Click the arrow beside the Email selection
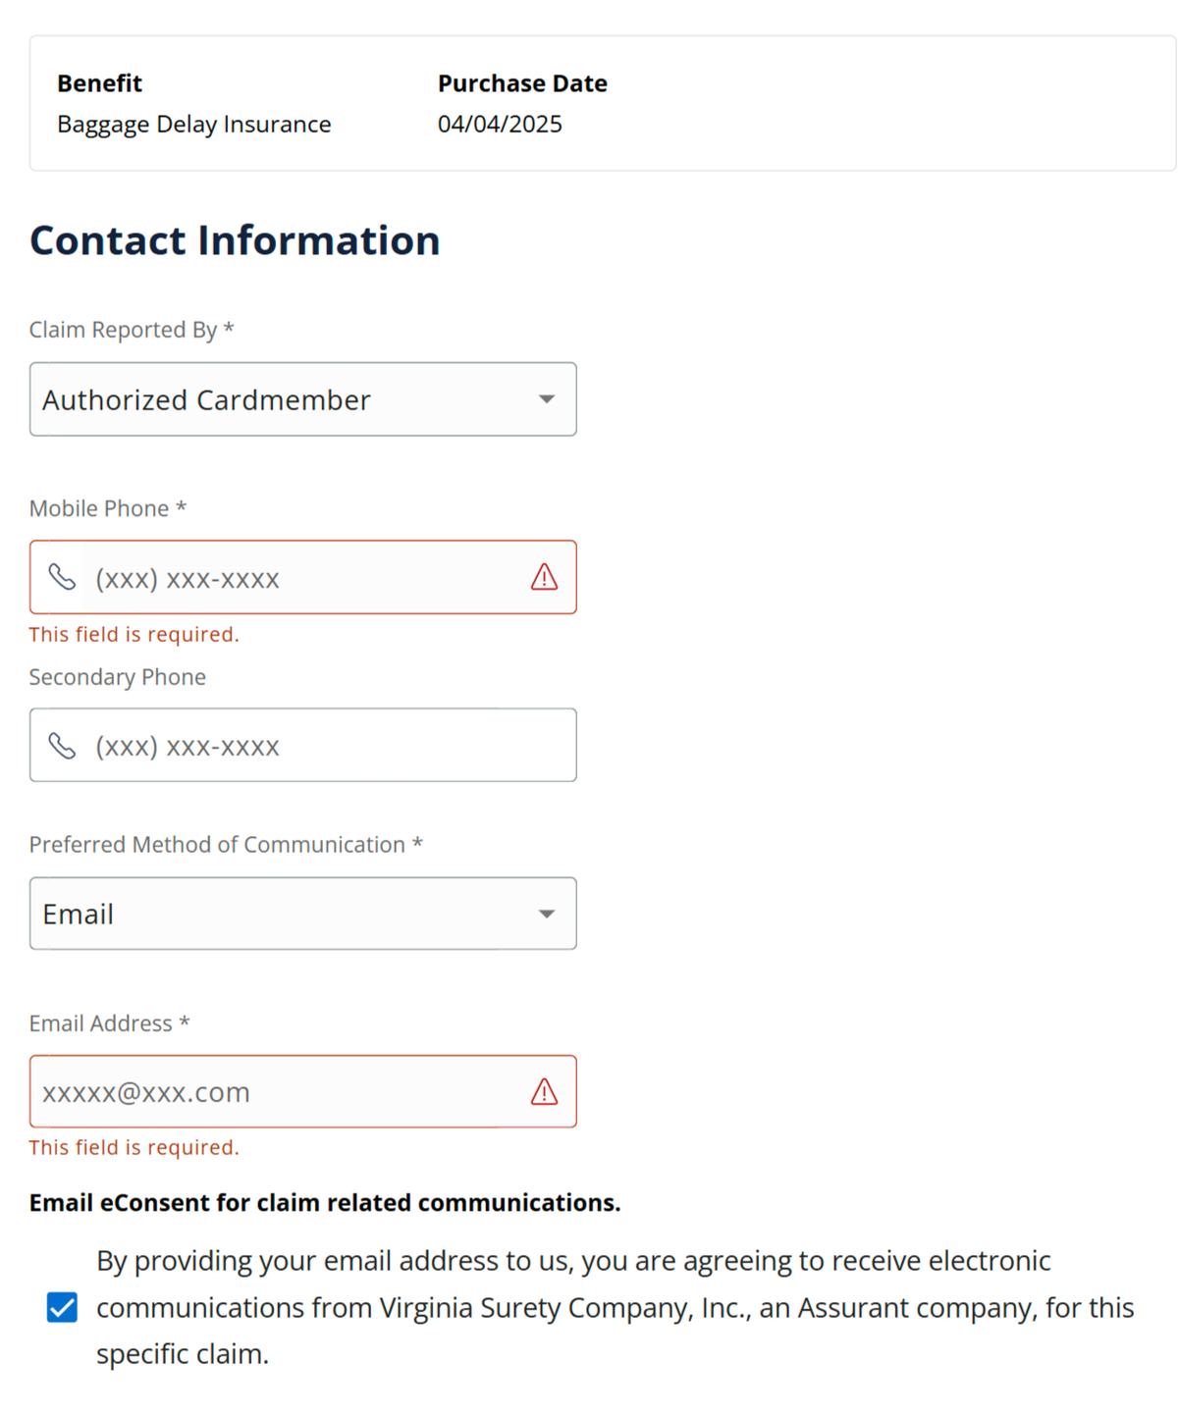 tap(547, 914)
